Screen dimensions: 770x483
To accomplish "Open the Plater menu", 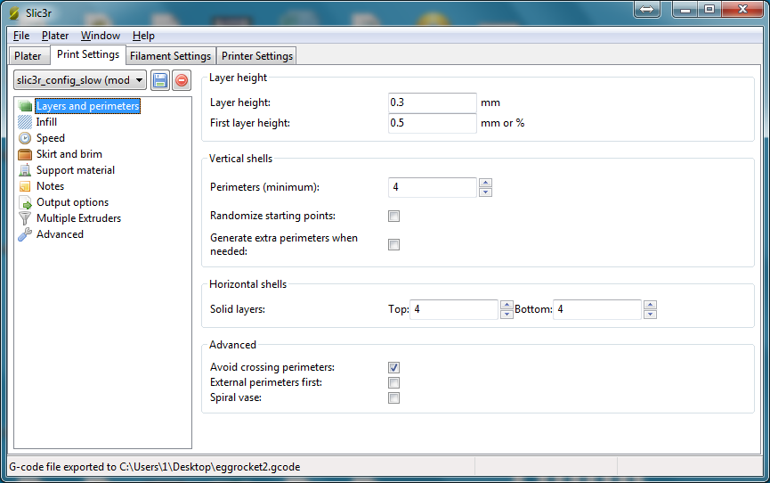I will (55, 36).
